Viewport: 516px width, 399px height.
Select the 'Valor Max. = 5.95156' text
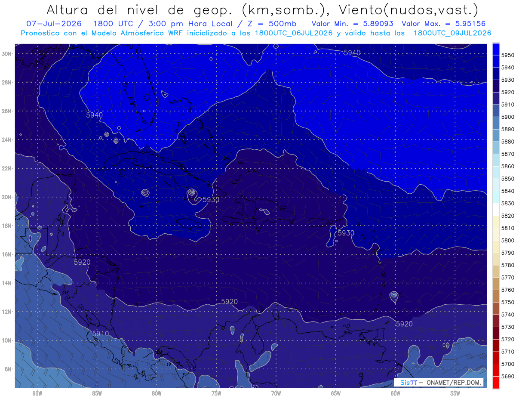[x=444, y=24]
